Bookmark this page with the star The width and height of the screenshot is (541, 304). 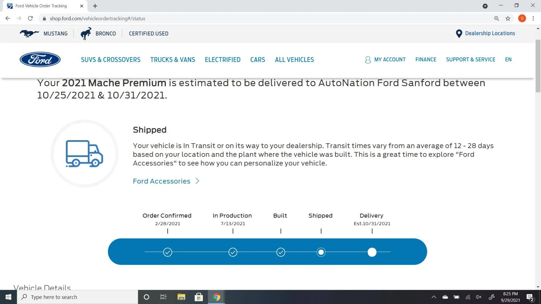(x=508, y=18)
